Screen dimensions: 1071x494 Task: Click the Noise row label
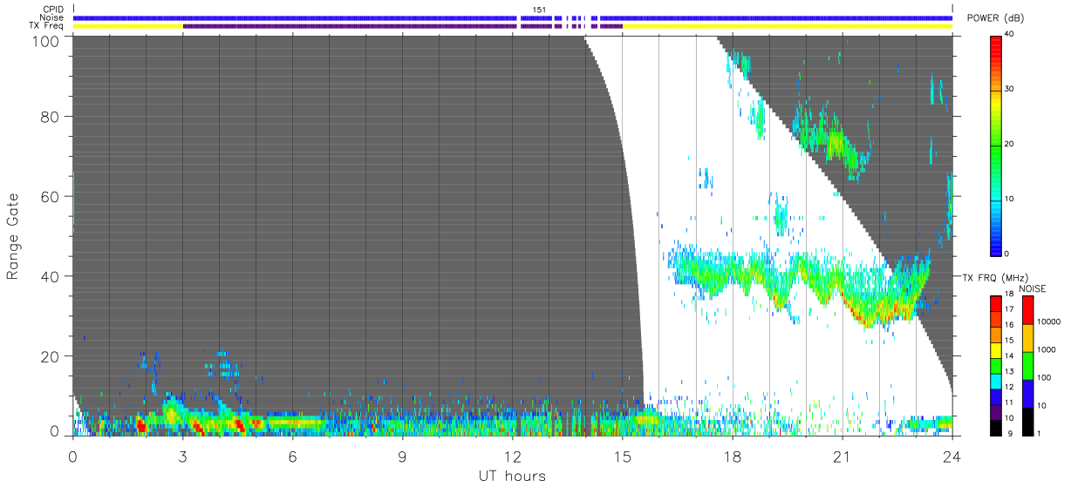click(x=52, y=17)
